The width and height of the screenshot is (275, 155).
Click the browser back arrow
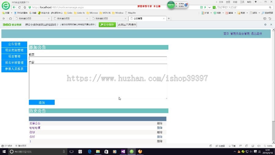(x=14, y=7)
